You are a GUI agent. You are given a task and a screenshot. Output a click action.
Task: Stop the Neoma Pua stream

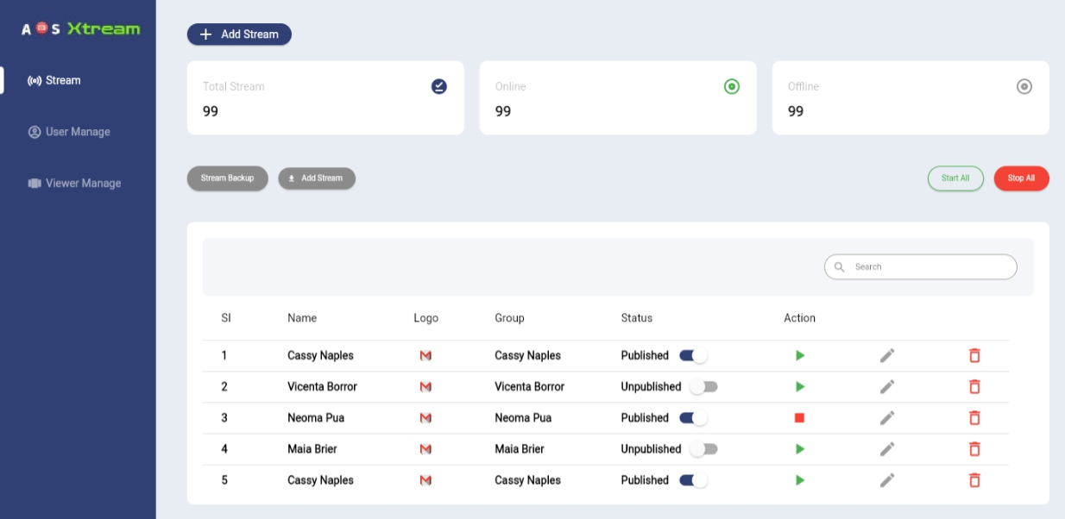pyautogui.click(x=799, y=417)
